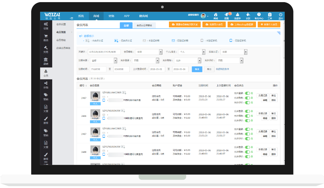Screen dimensions: 324x188
Task: Click the 商城 home icon in the top-right toolbar
Action: [216, 16]
